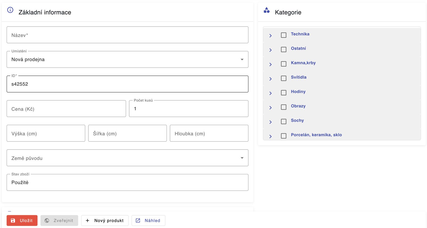Check the Obrazy category checkbox
The height and width of the screenshot is (228, 427).
point(284,107)
